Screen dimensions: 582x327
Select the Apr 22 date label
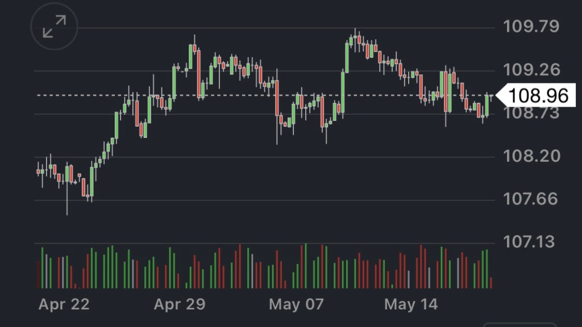click(x=64, y=304)
